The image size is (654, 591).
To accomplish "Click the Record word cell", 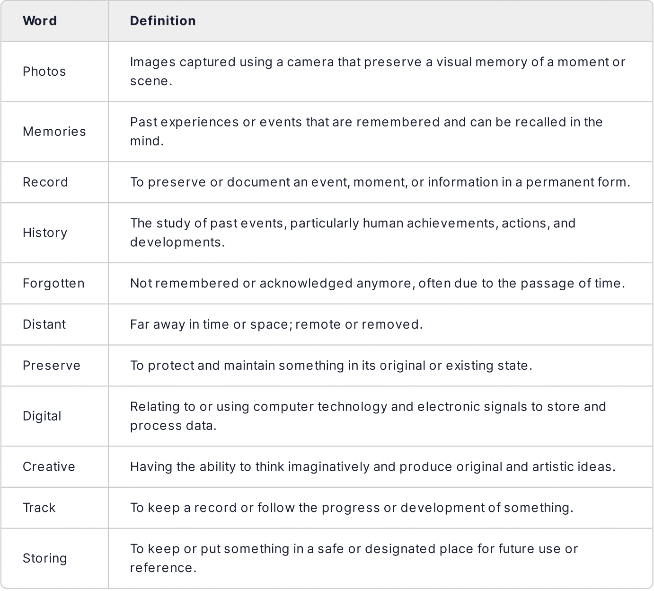I will pyautogui.click(x=45, y=182).
